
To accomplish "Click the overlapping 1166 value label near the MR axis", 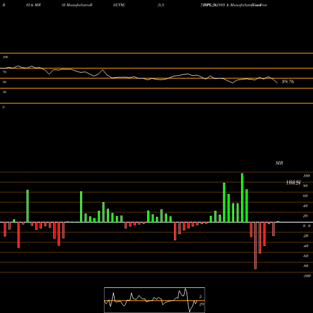I will coord(294,182).
